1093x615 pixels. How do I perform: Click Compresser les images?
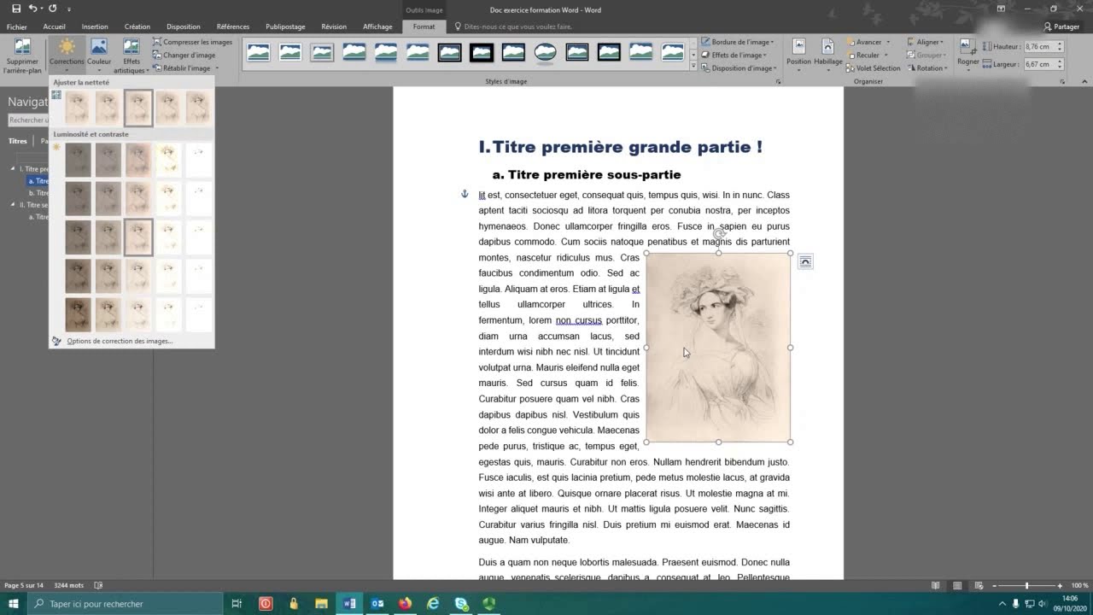click(192, 42)
